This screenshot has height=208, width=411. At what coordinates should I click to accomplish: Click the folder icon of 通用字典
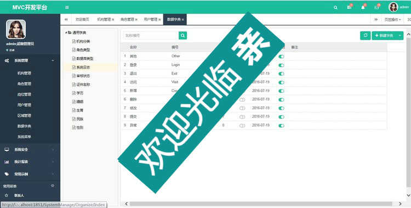coord(70,32)
